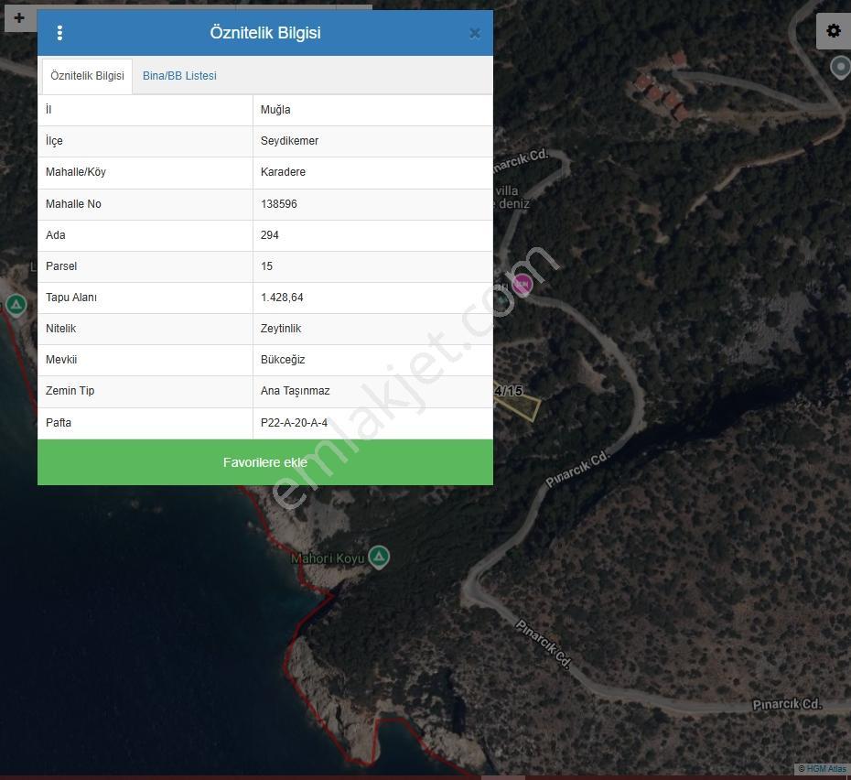Click the plus zoom button
This screenshot has width=851, height=780.
(x=19, y=18)
